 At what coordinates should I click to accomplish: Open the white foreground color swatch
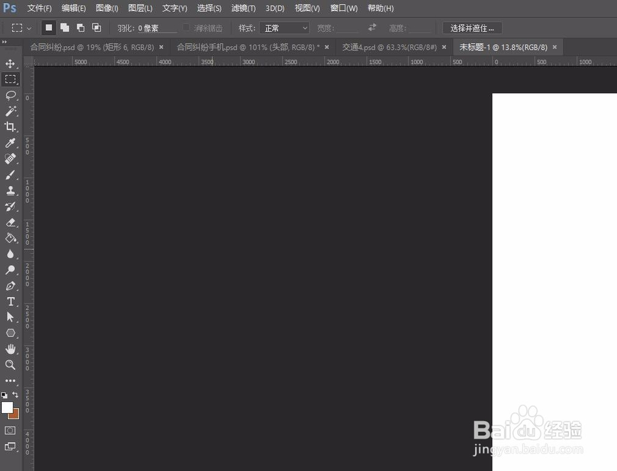pyautogui.click(x=7, y=408)
